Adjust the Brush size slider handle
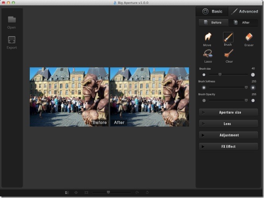The height and width of the screenshot is (198, 264). click(x=220, y=74)
